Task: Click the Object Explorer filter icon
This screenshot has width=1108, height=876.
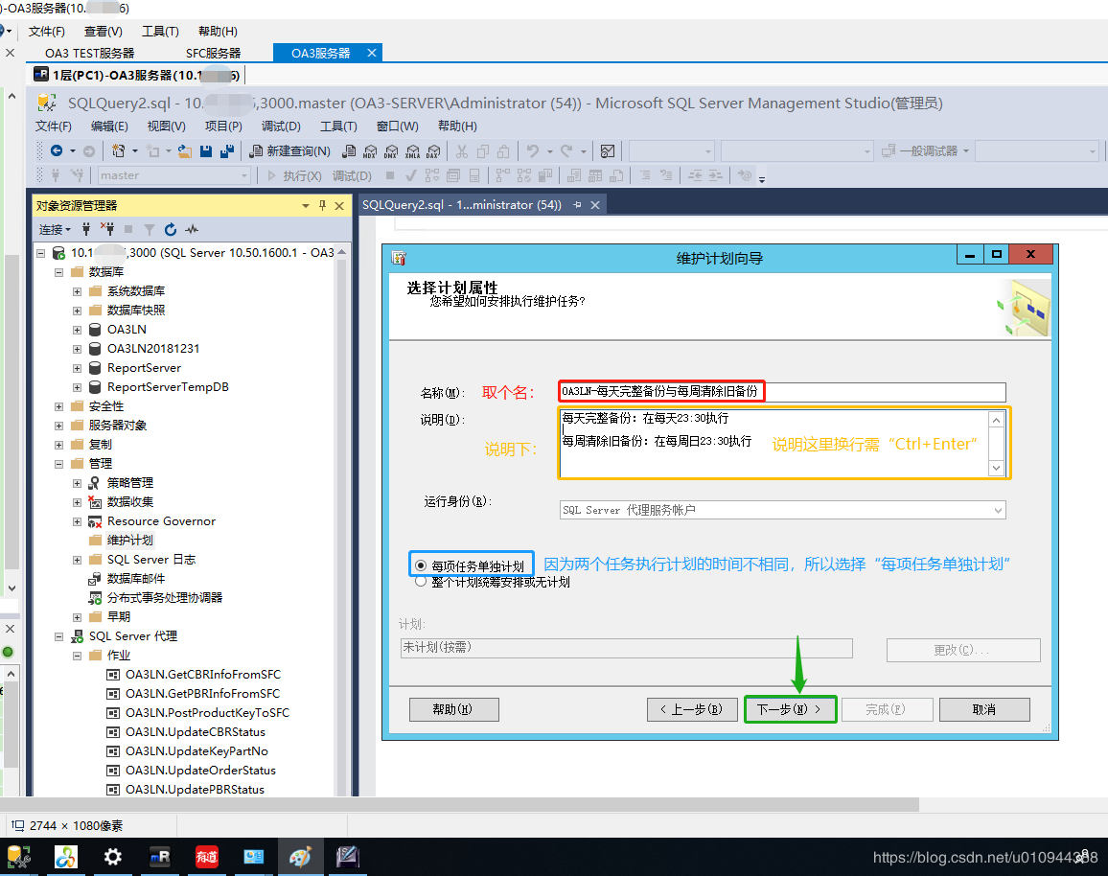Action: (150, 229)
